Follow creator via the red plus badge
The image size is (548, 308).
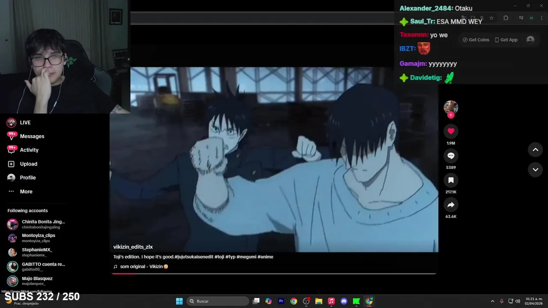click(x=450, y=115)
